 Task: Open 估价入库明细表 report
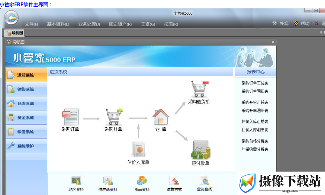(255, 130)
